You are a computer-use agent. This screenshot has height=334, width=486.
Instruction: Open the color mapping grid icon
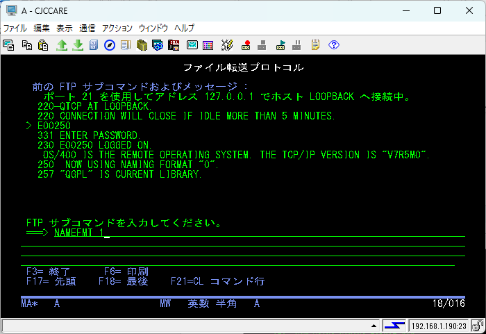[x=208, y=45]
